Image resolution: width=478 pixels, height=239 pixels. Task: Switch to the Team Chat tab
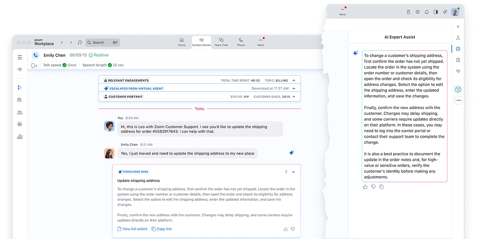221,42
